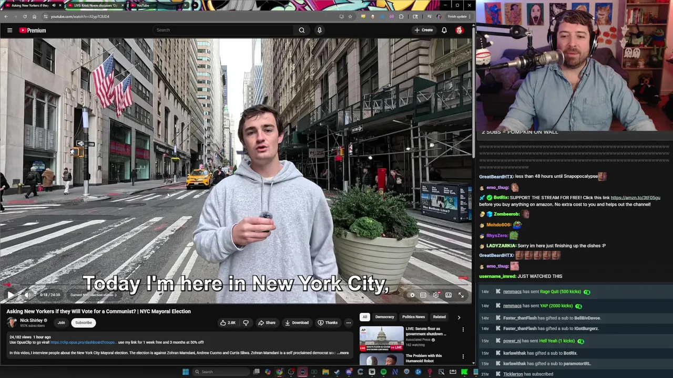This screenshot has width=673, height=378.
Task: Switch to the third YouTube tab
Action: coord(157,5)
